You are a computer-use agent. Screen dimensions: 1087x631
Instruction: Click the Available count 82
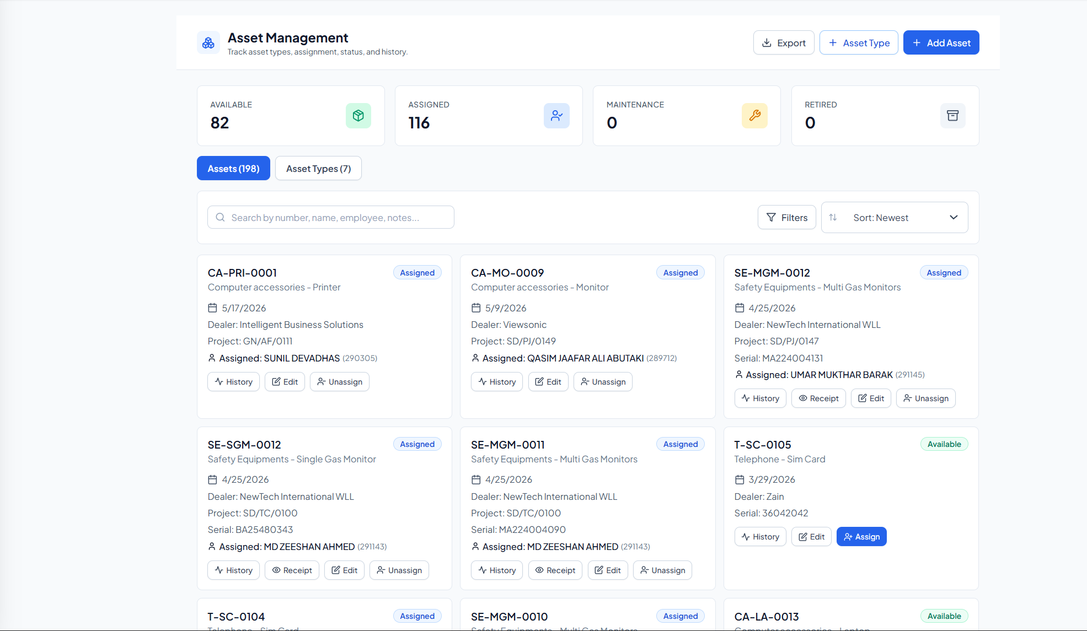[219, 122]
